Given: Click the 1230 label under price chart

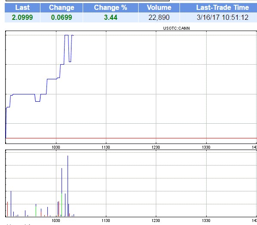Looking at the screenshot, I should [156, 147].
